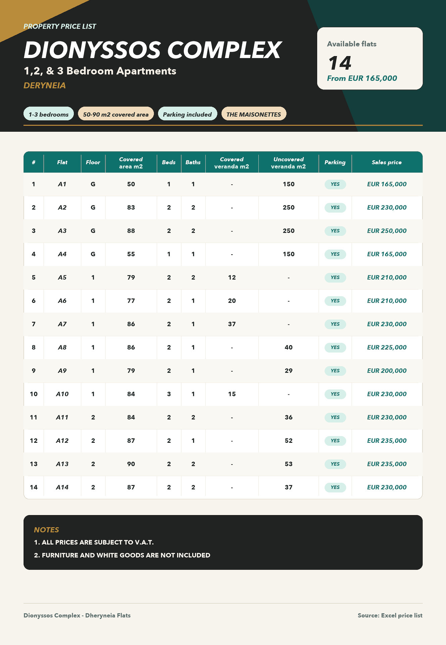Click the 'Covered veranda m2' header
Image resolution: width=446 pixels, height=645 pixels.
click(232, 163)
